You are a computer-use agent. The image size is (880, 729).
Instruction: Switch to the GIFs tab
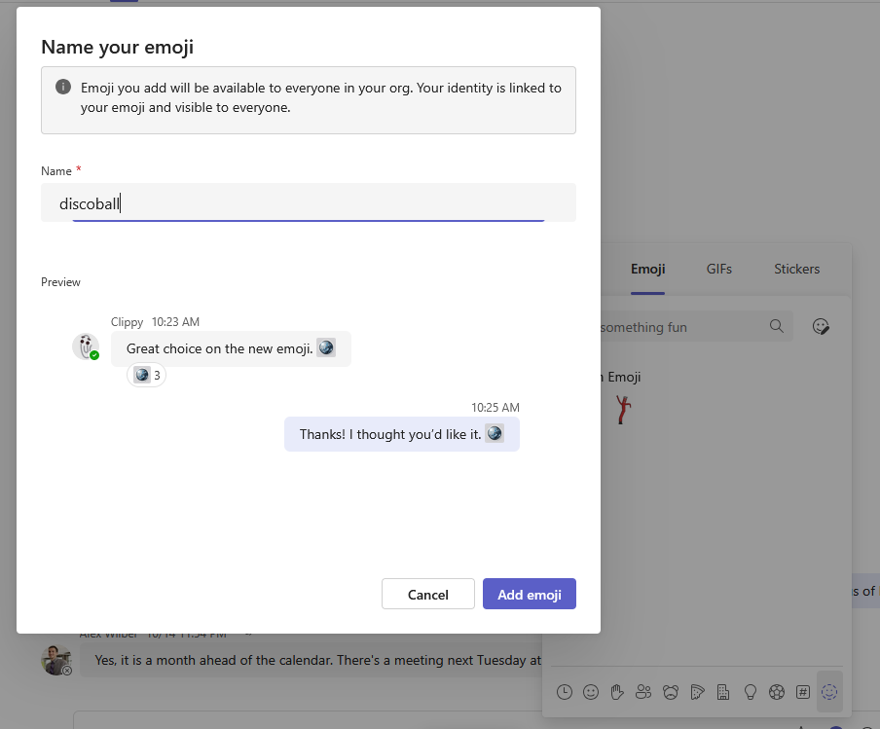click(x=719, y=270)
